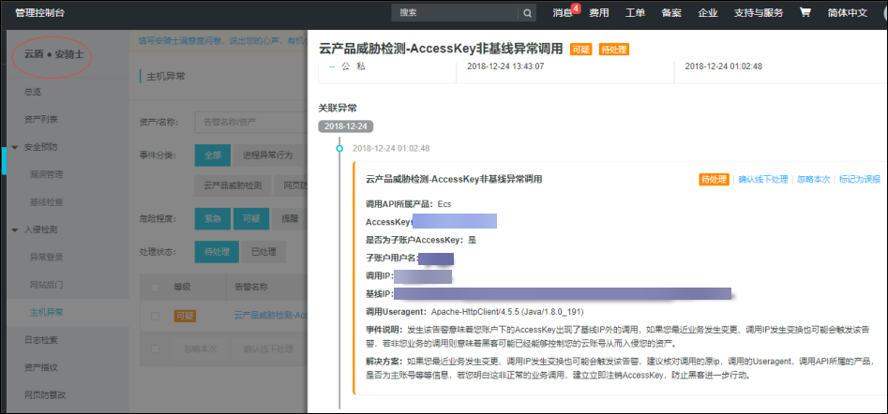
Task: Collapse the 安全预防 sidebar section
Action: (x=16, y=147)
